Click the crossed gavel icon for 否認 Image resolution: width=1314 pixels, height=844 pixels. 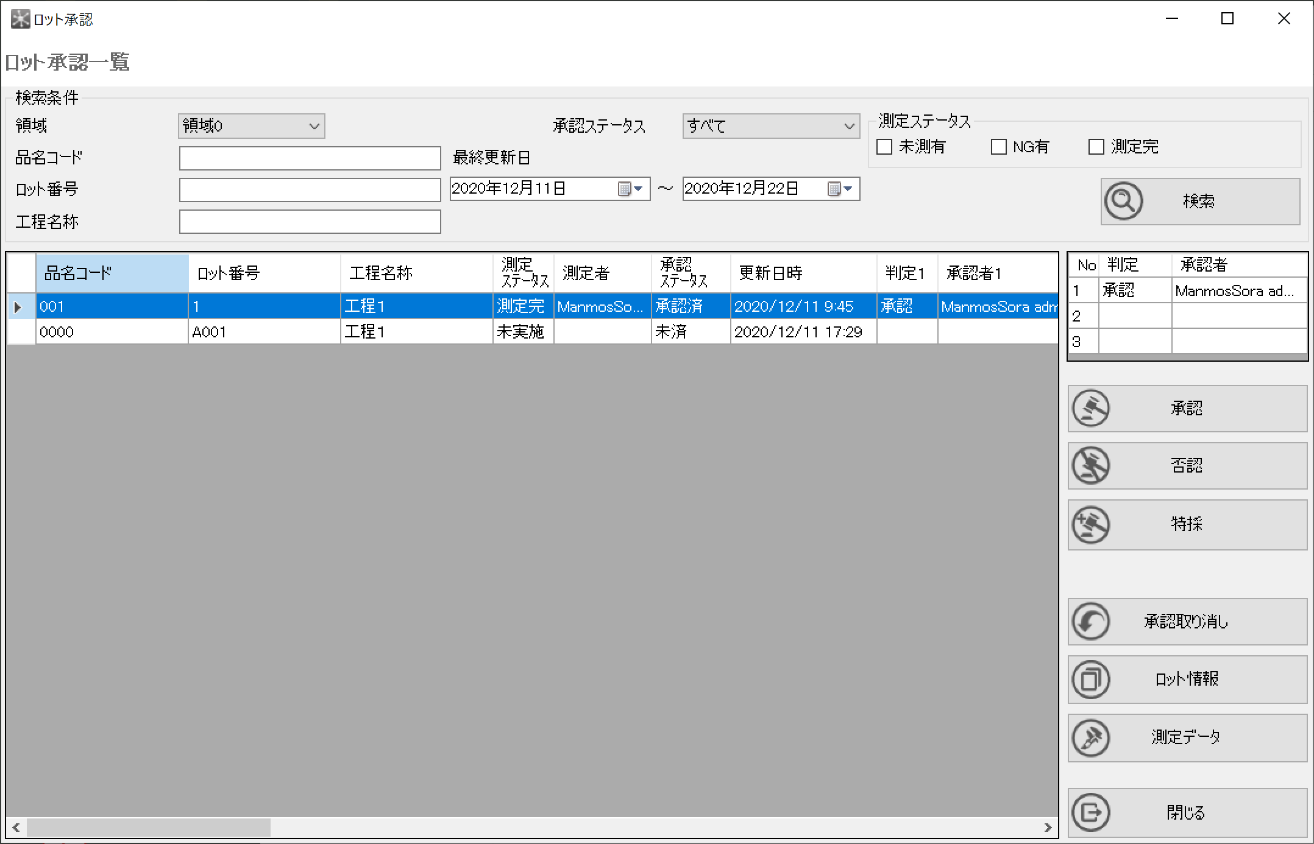click(1092, 466)
